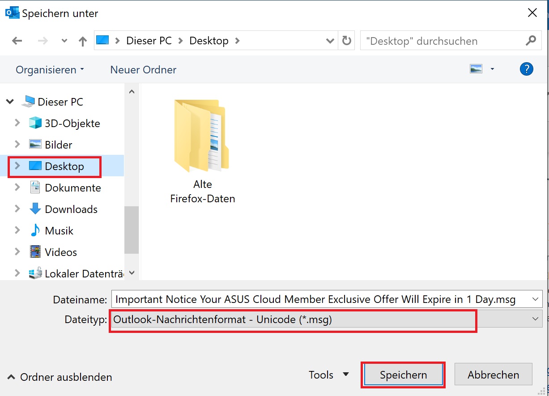Viewport: 549px width, 396px height.
Task: Click the Lokaler Datenträger drive icon
Action: (x=35, y=273)
